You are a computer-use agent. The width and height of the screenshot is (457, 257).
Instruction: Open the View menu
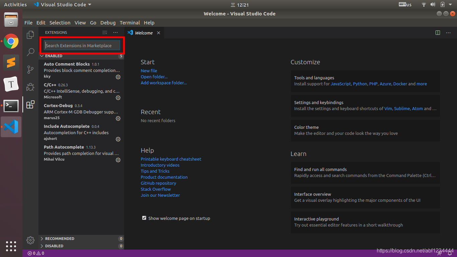[80, 23]
